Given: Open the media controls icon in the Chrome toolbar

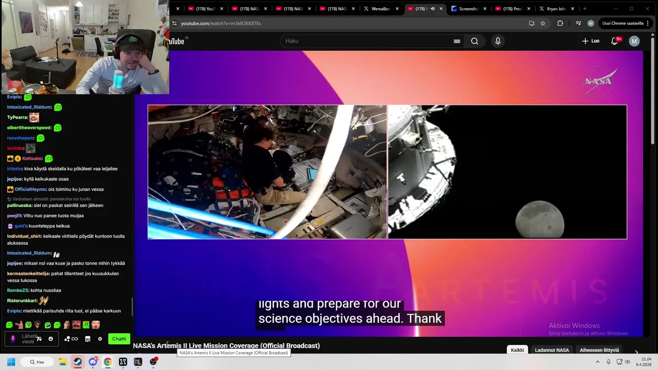Looking at the screenshot, I should coord(578,23).
